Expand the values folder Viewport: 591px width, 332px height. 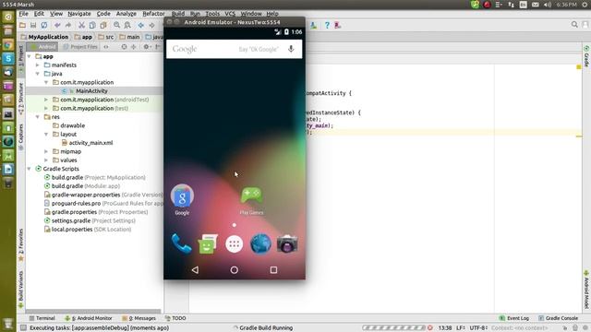click(46, 160)
